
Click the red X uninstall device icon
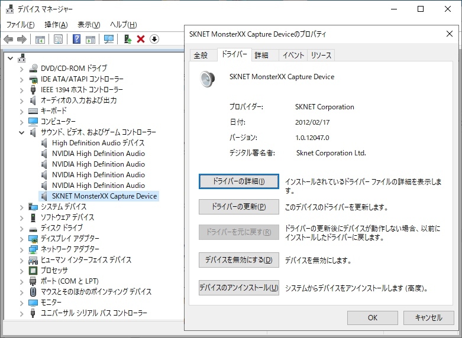pos(141,39)
